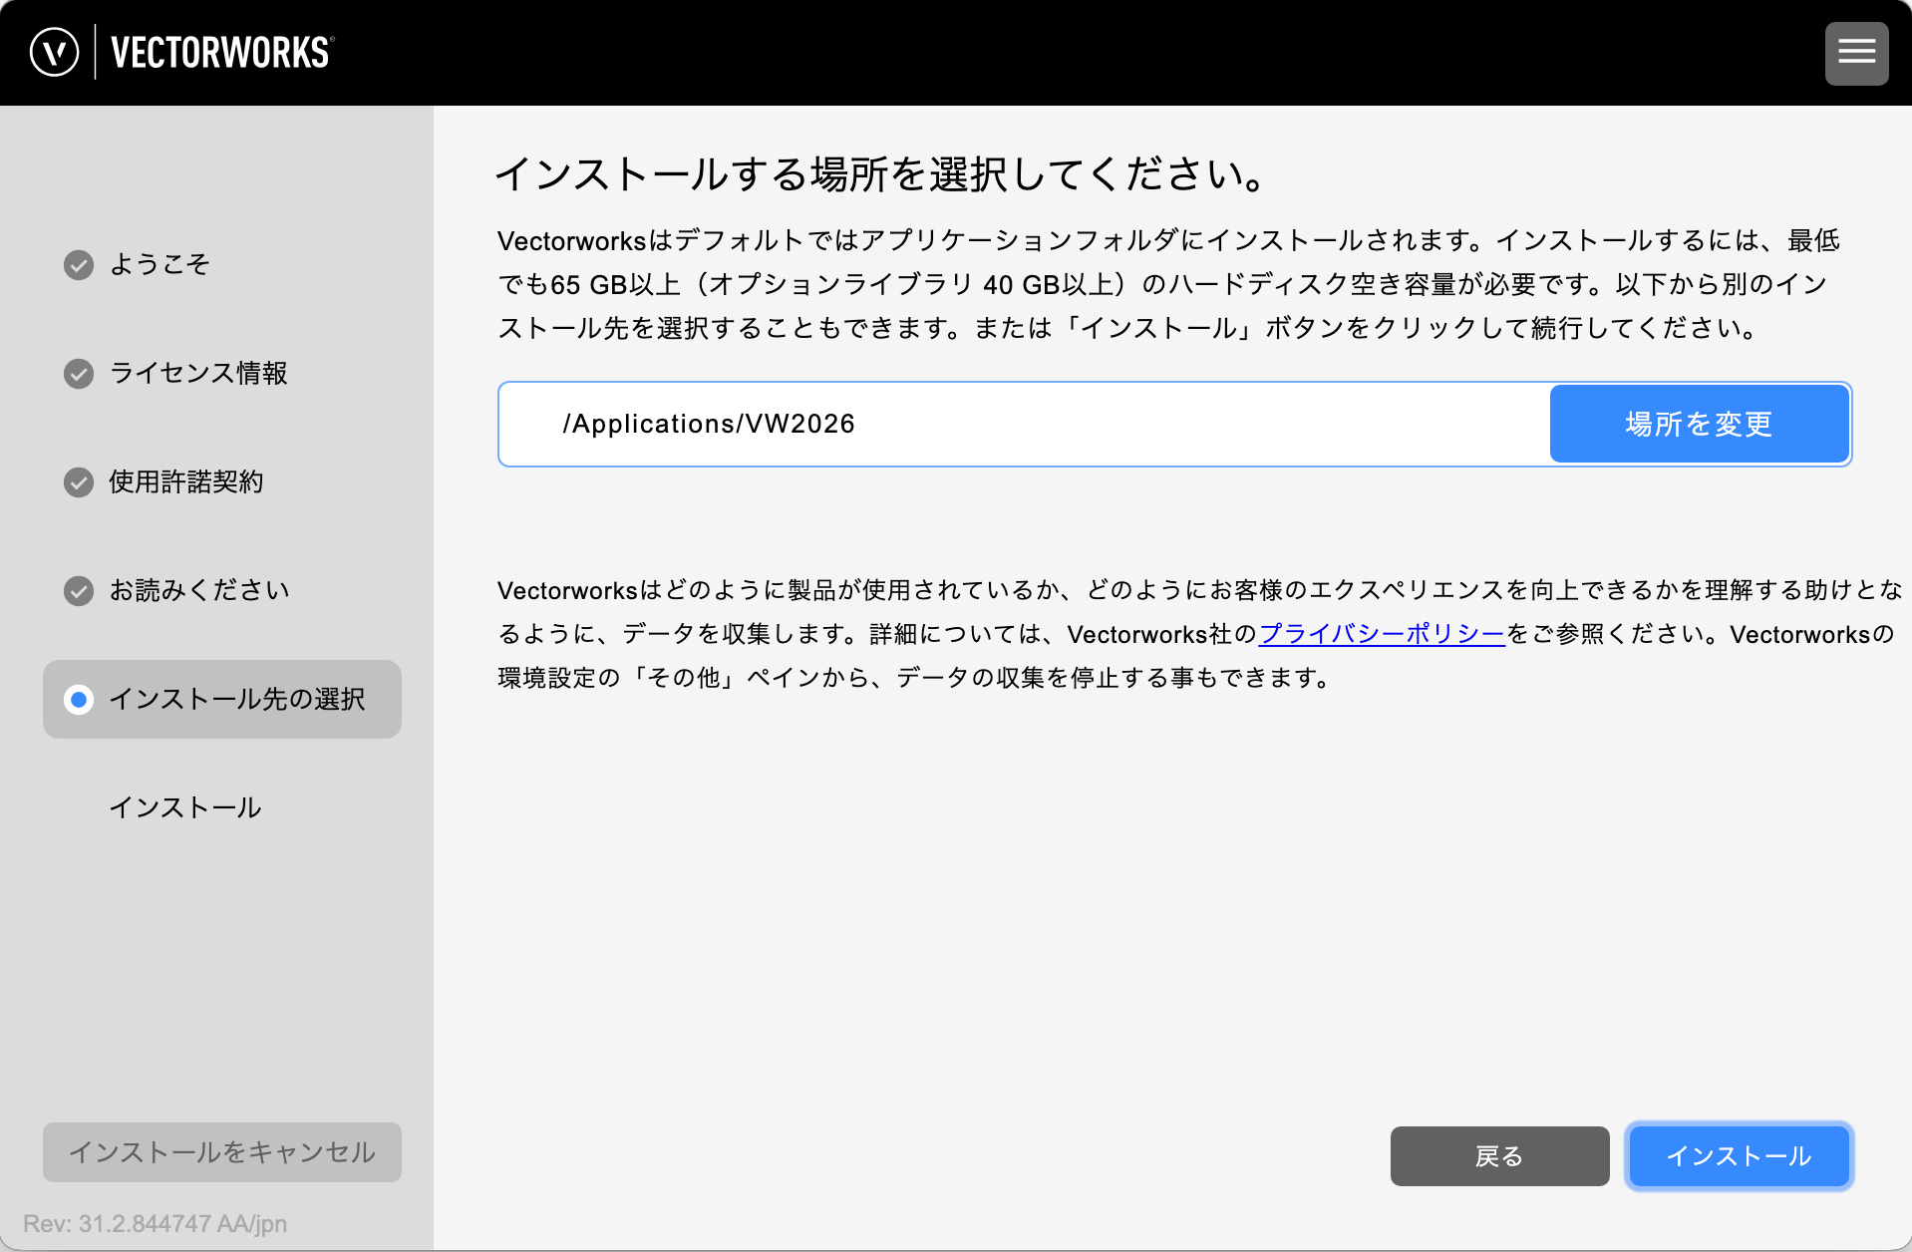Open the hamburger menu in the header
The image size is (1912, 1252).
tap(1856, 53)
